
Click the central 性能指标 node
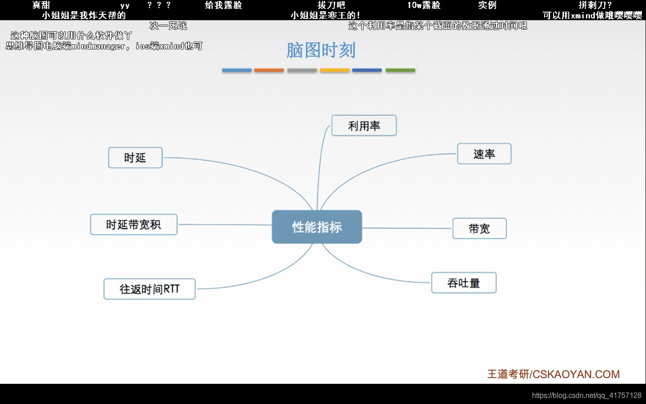coord(317,227)
